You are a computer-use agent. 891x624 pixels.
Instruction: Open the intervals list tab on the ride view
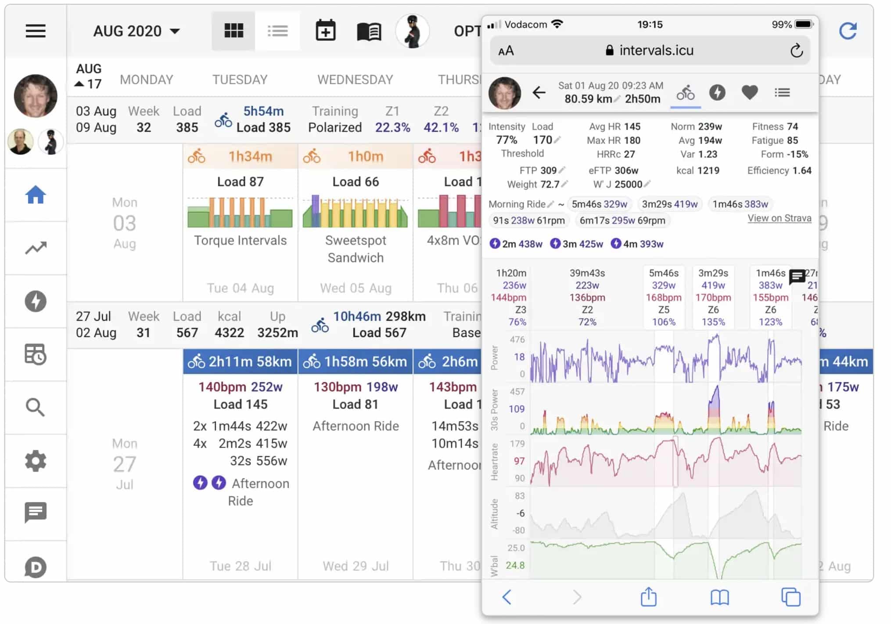coord(782,93)
